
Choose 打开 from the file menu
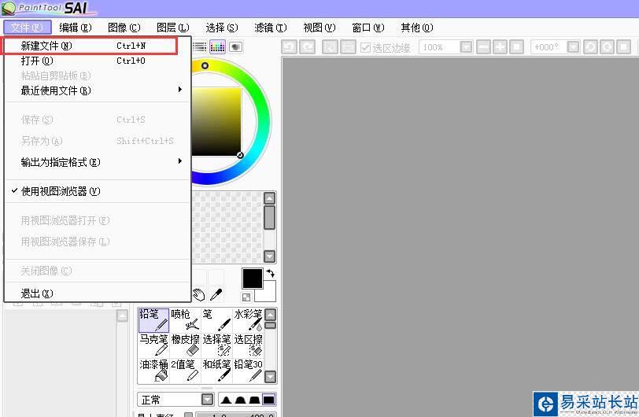98,61
